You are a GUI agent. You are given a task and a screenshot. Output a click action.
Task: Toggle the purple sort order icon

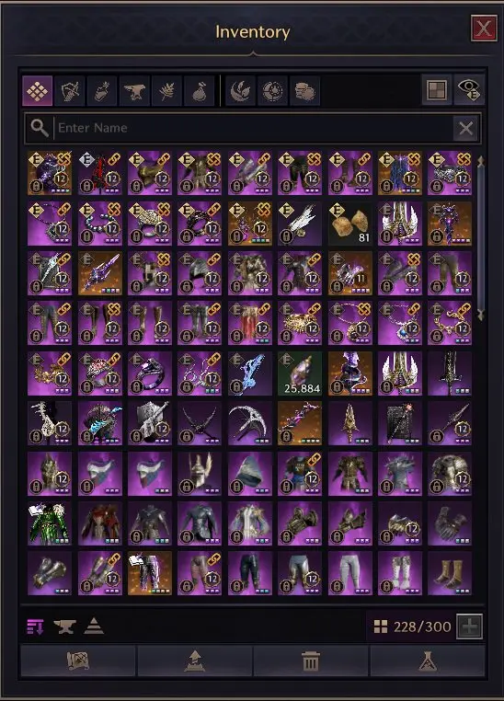coord(35,626)
